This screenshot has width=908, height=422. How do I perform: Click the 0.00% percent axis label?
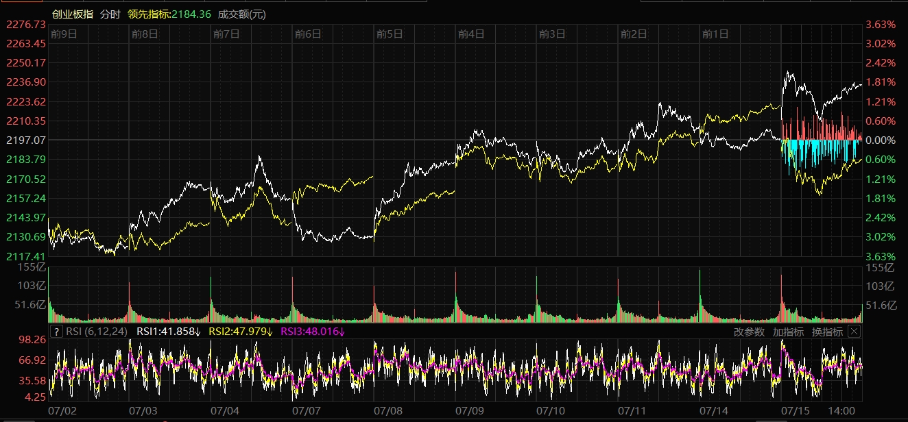point(882,140)
